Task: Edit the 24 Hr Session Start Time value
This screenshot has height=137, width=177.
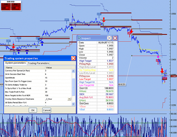Action: tap(58, 74)
